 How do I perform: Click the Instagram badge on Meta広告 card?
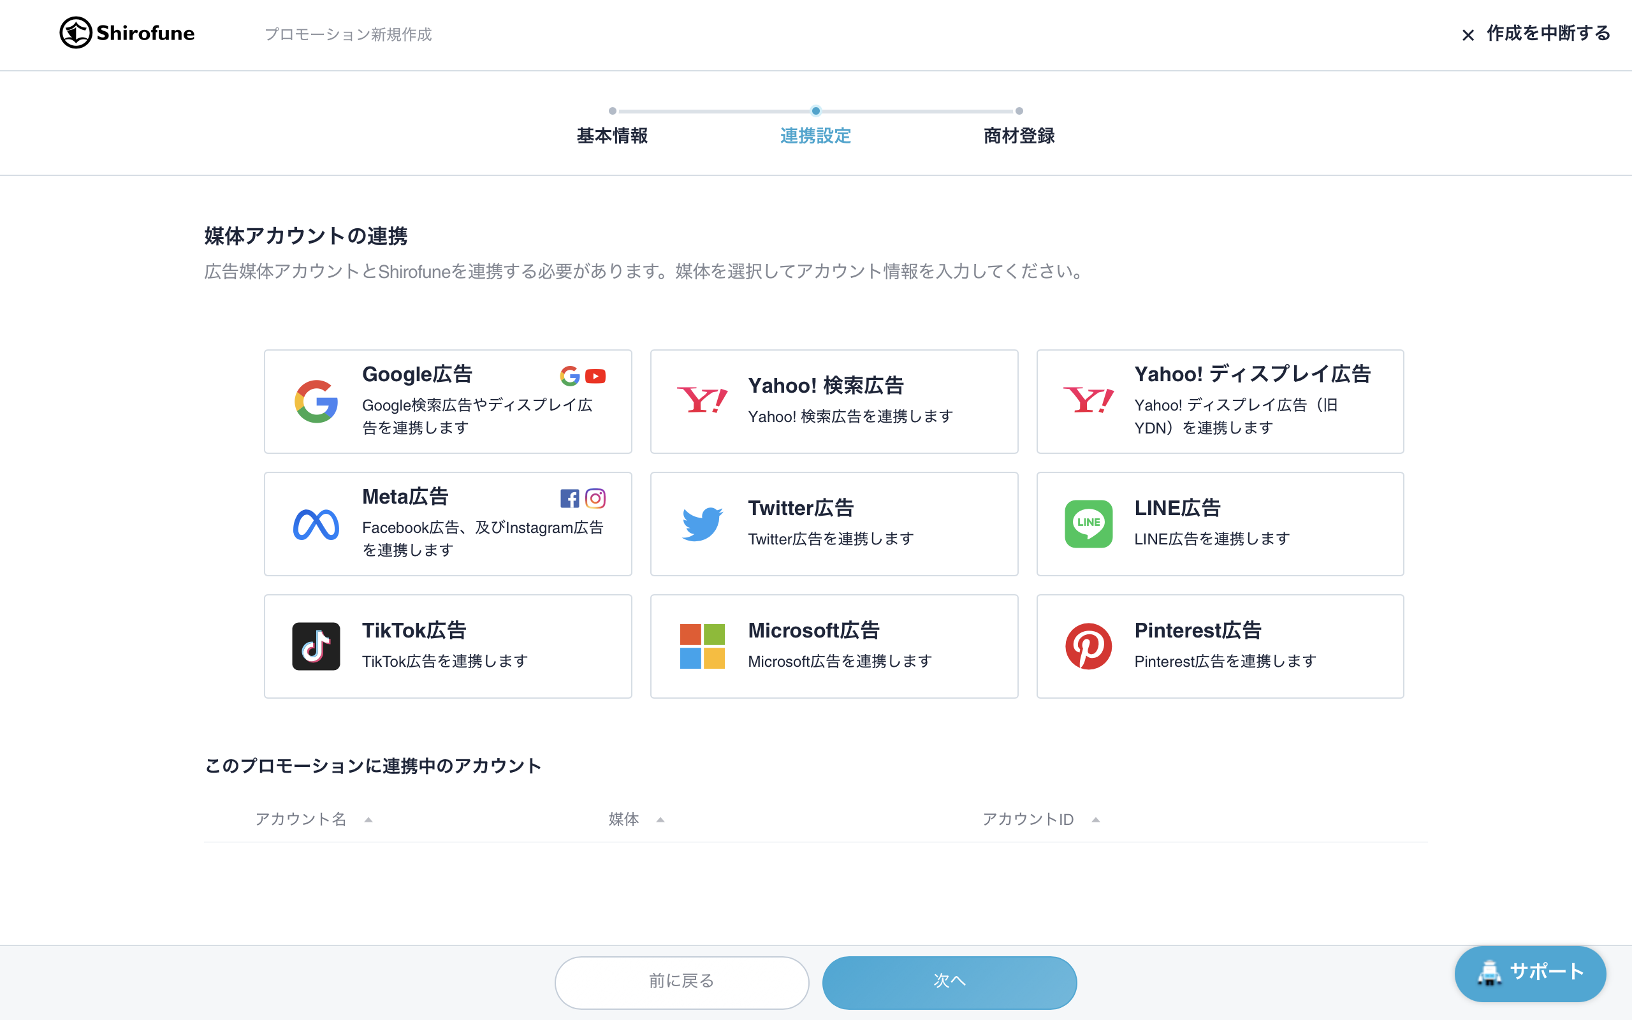pyautogui.click(x=595, y=499)
